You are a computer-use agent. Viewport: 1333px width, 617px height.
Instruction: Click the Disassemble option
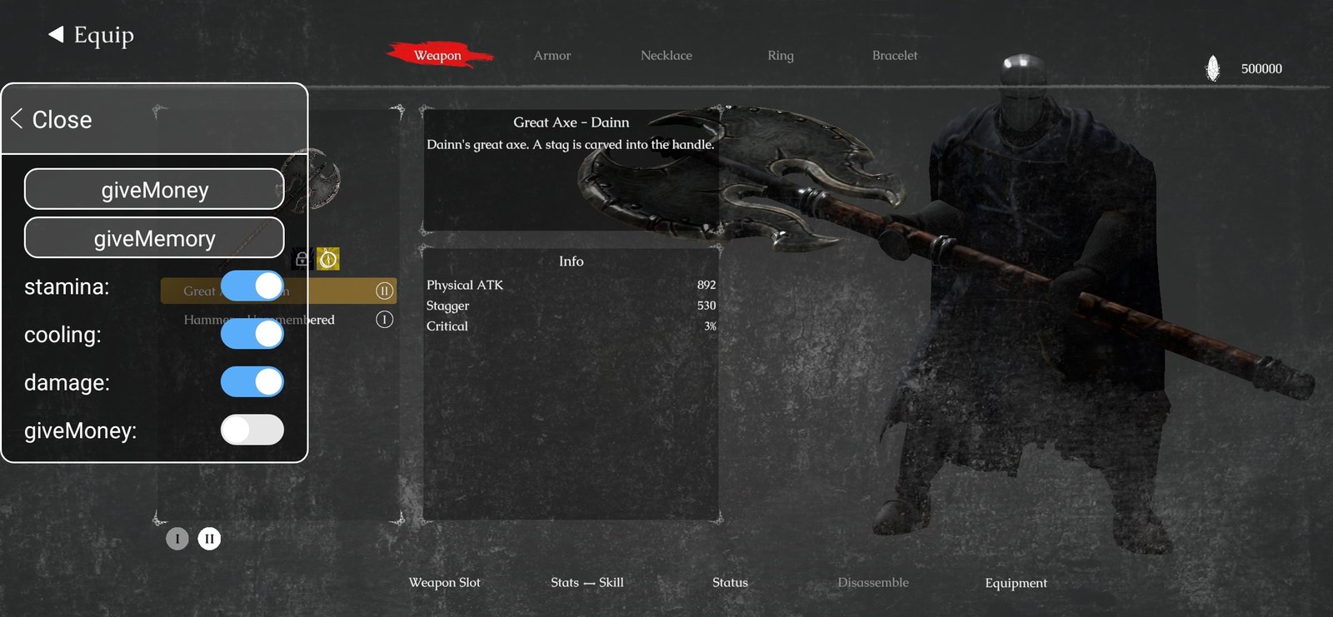873,583
